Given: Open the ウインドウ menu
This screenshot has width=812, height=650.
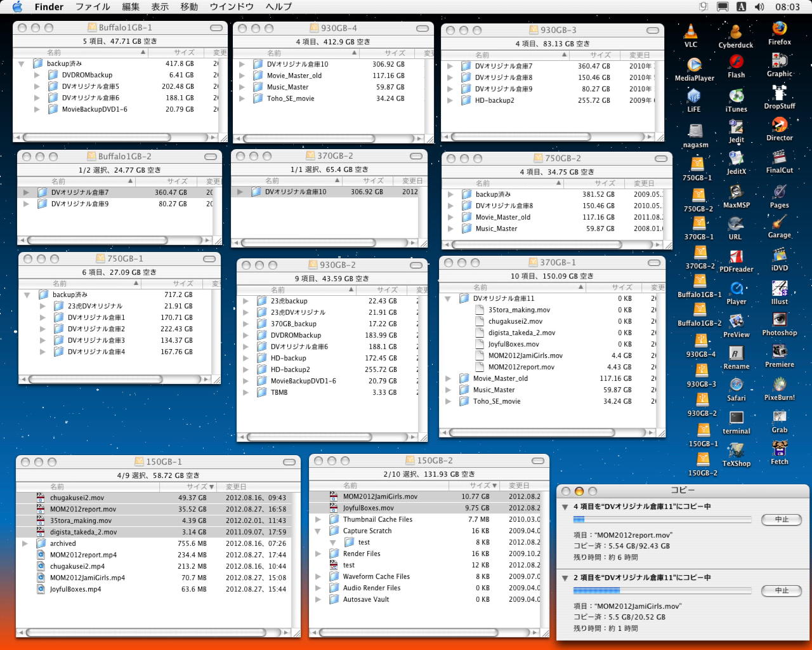Looking at the screenshot, I should [x=232, y=7].
